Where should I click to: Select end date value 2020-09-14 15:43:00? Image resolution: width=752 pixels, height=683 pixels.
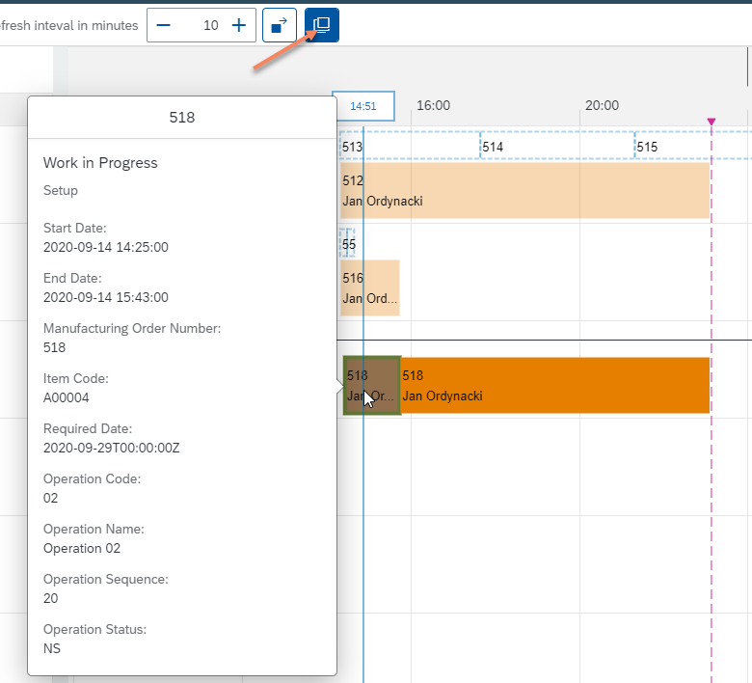(x=106, y=297)
